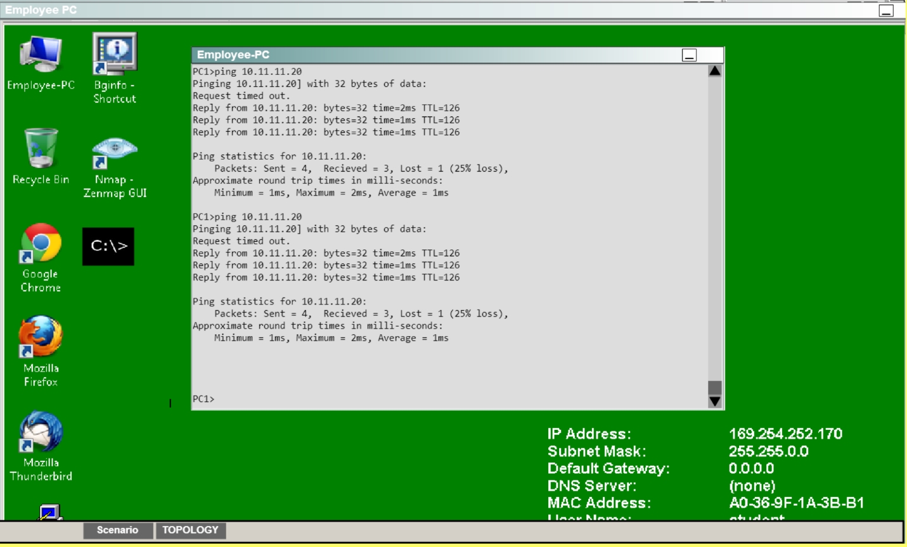This screenshot has width=907, height=547.
Task: Open Google Chrome from the desktop
Action: [x=41, y=244]
